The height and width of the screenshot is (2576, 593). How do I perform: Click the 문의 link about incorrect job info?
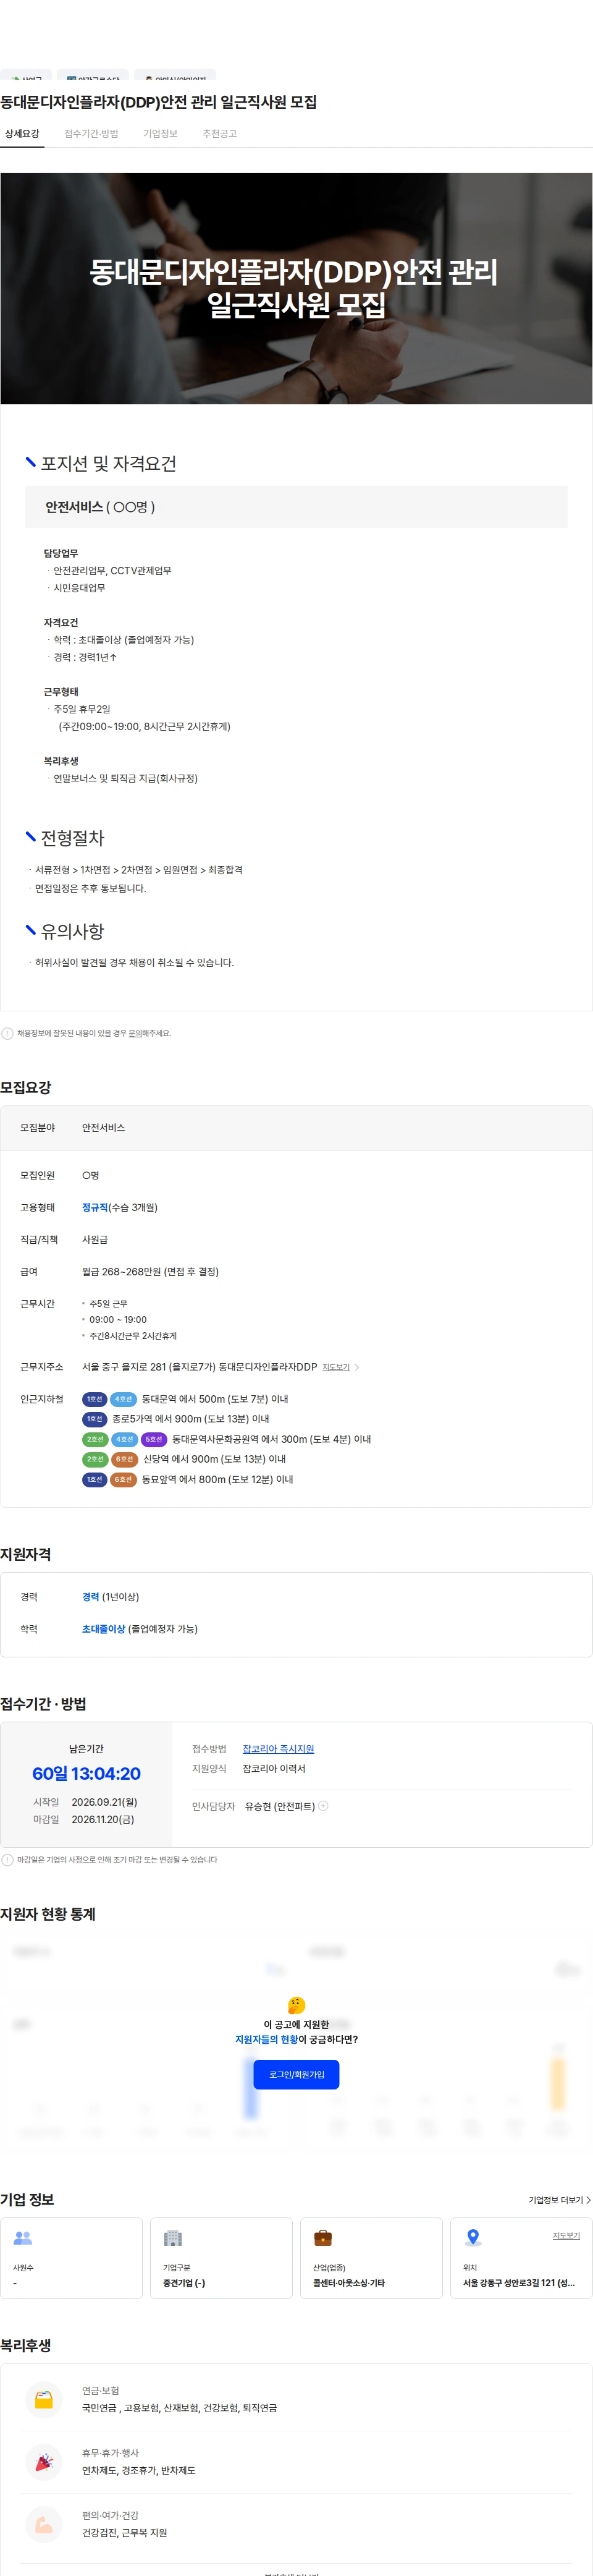click(136, 1033)
